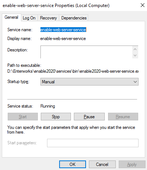
Task: Stop the running service
Action: pos(56,117)
